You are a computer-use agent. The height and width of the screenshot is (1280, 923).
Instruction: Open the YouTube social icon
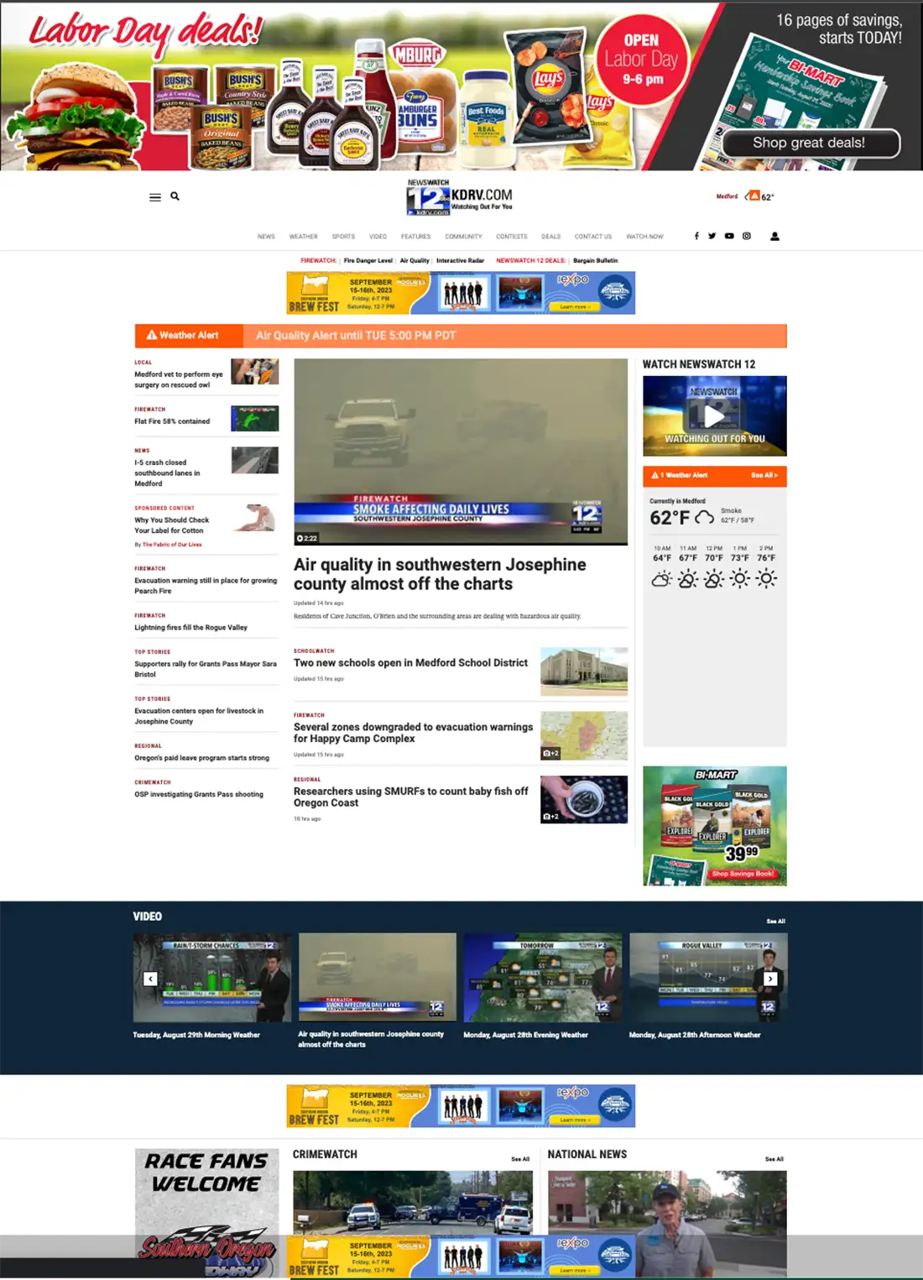coord(729,236)
